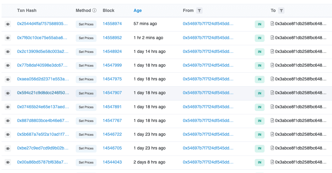The height and width of the screenshot is (173, 332).
Task: Click the Method column info icon
Action: [94, 10]
